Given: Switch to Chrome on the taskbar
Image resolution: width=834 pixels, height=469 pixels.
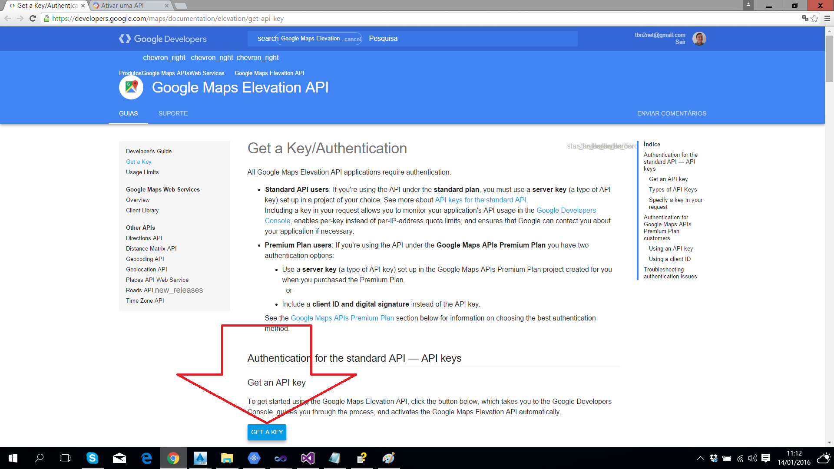Looking at the screenshot, I should click(173, 458).
